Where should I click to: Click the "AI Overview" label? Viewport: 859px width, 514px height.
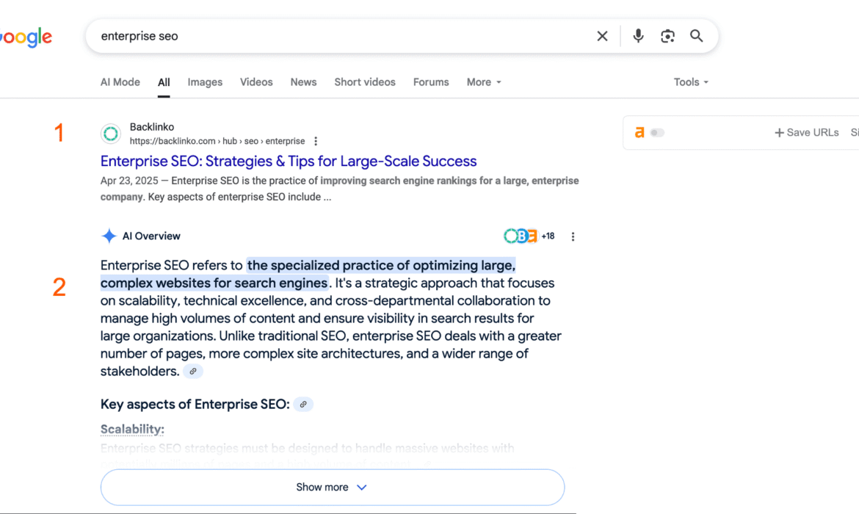151,236
